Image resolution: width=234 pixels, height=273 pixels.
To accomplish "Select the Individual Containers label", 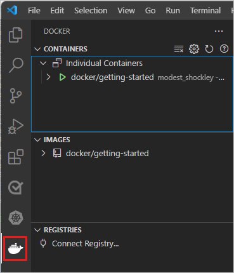I will 104,63.
